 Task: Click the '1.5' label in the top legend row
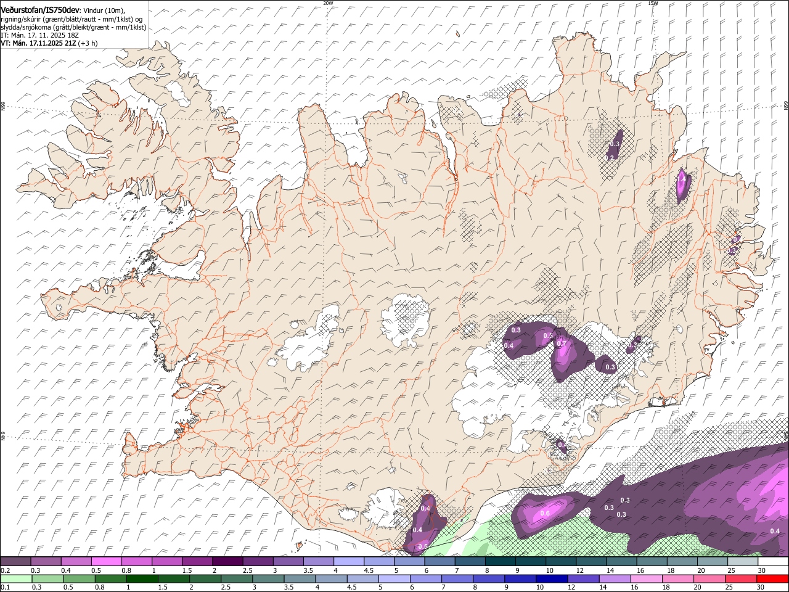click(187, 570)
